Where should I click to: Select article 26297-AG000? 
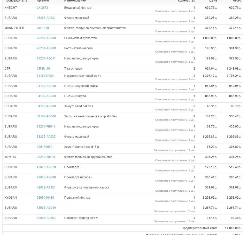[46, 38]
